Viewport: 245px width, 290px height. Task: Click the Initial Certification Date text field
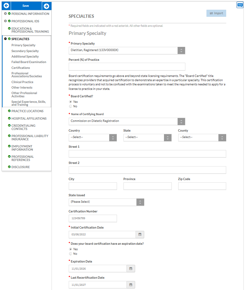[102, 234]
